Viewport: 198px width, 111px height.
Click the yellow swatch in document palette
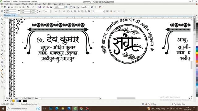[x=13, y=101]
